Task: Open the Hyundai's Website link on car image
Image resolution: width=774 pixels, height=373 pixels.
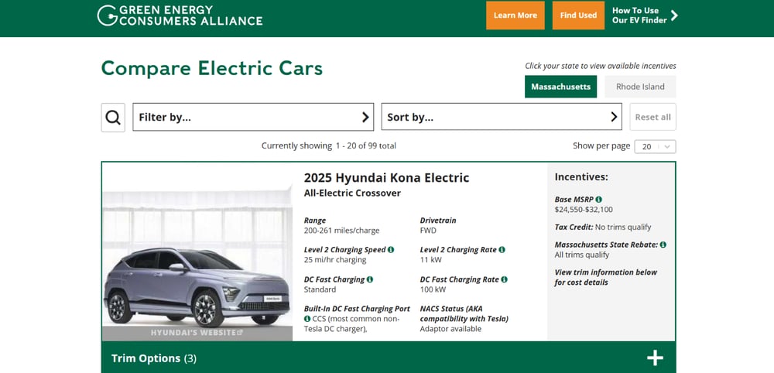Action: pyautogui.click(x=197, y=333)
